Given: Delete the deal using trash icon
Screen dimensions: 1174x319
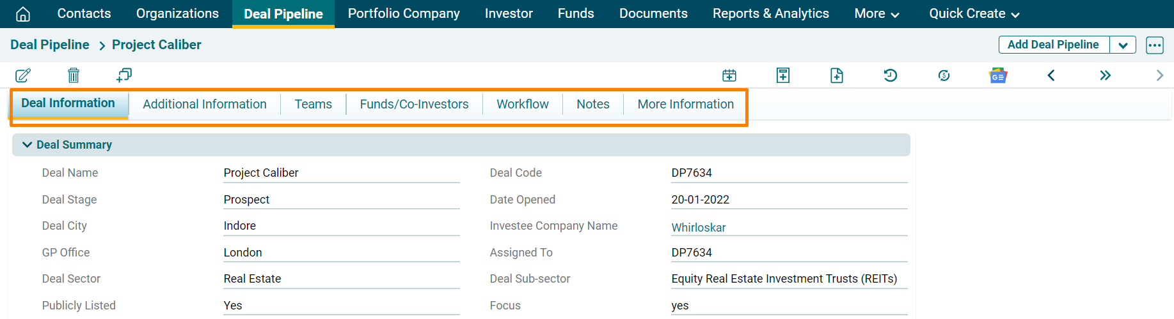Looking at the screenshot, I should click(x=74, y=75).
